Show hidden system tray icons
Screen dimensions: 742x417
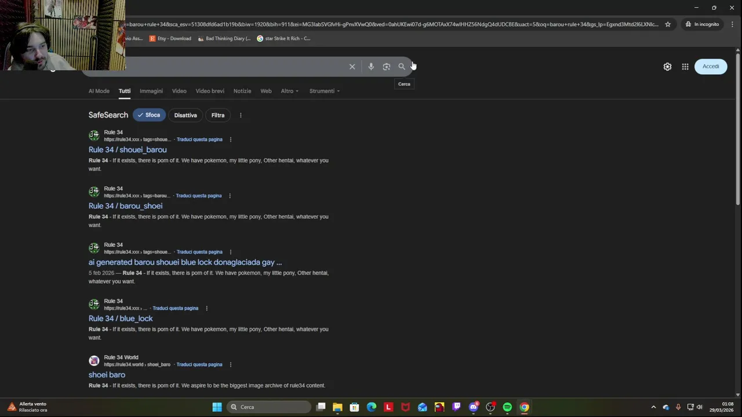click(x=653, y=407)
